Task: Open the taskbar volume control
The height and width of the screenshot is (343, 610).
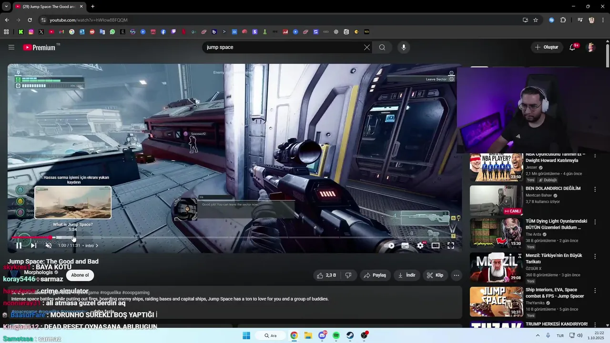Action: pos(579,335)
